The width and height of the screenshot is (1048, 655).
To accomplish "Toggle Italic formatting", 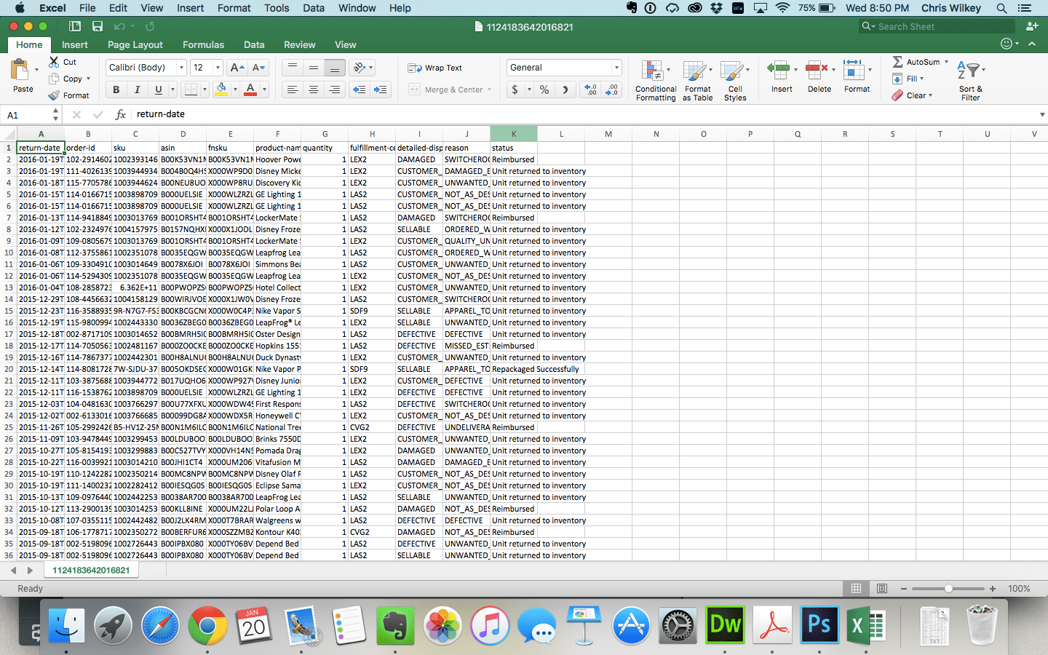I will point(137,90).
